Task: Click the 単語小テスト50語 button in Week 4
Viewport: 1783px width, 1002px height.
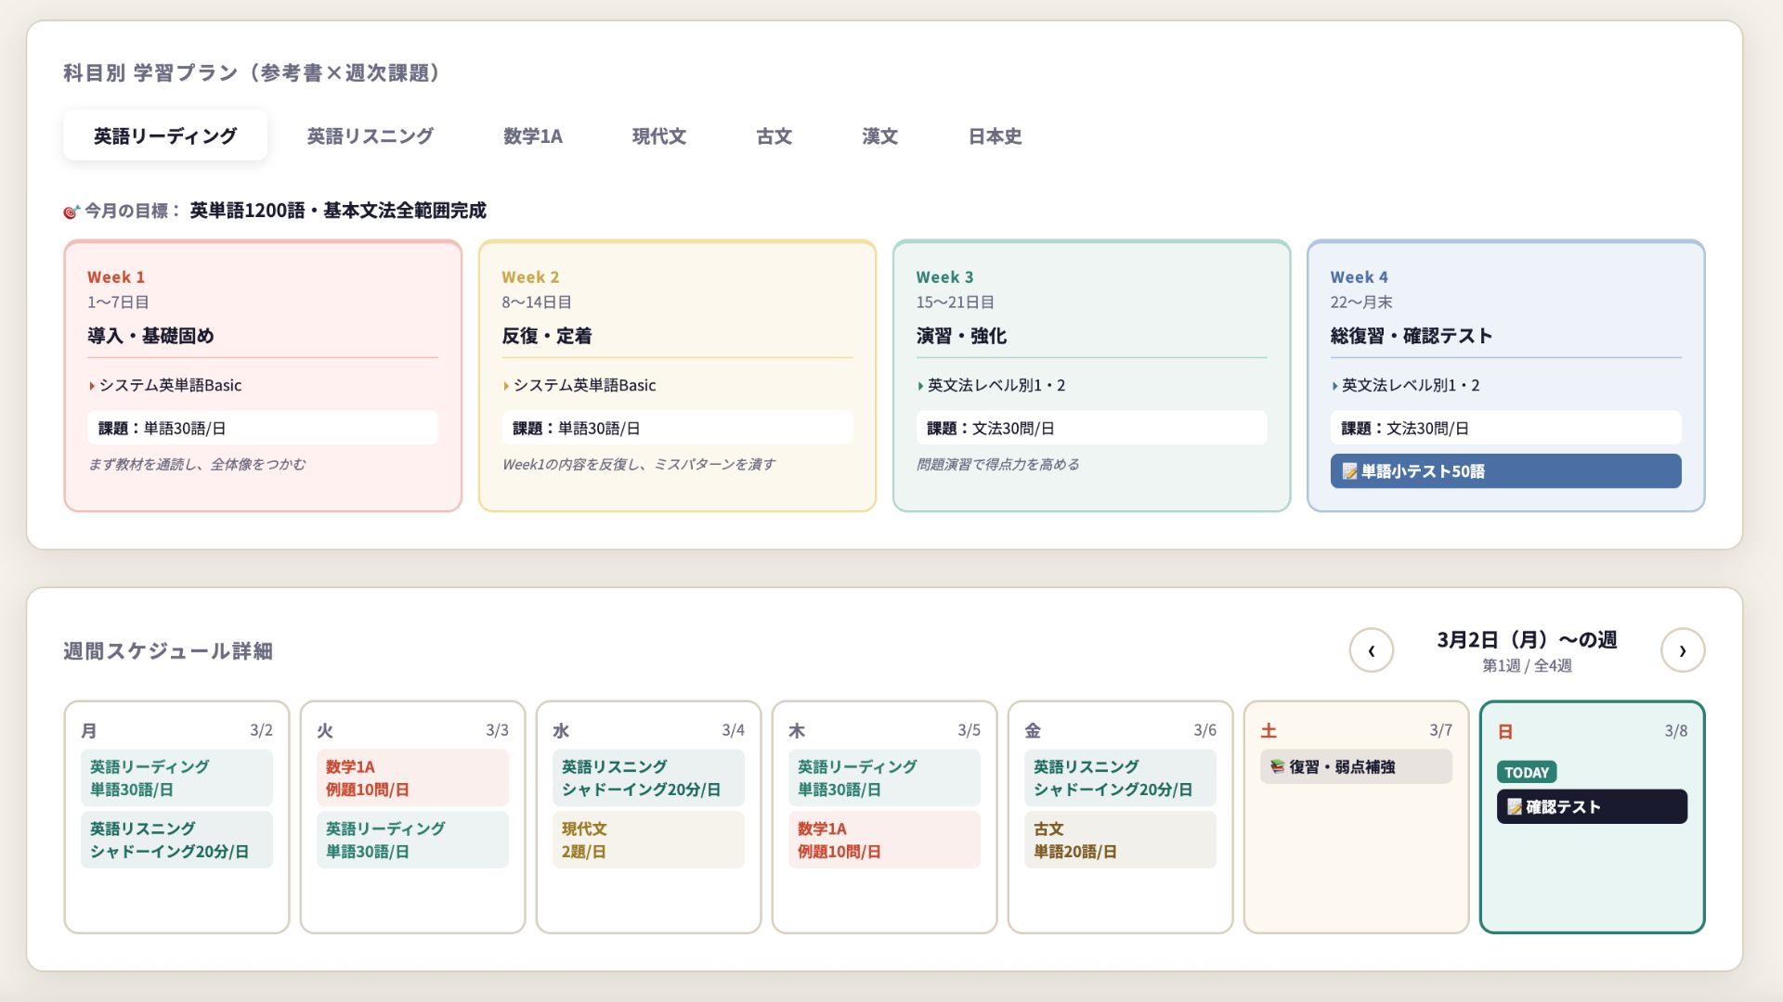Action: (x=1505, y=471)
